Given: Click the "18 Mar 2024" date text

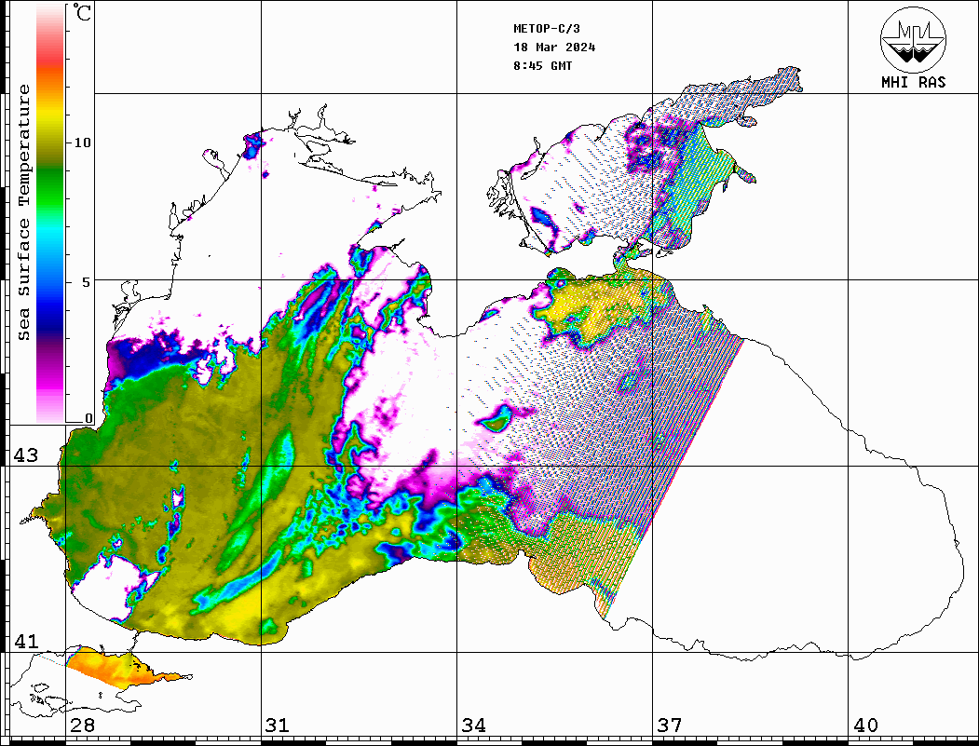Looking at the screenshot, I should (x=554, y=47).
